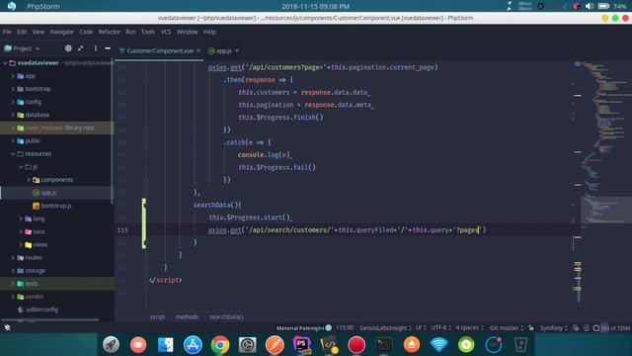
Task: Click the tool windows toggle icon in bottom-left corner
Action: (x=7, y=327)
